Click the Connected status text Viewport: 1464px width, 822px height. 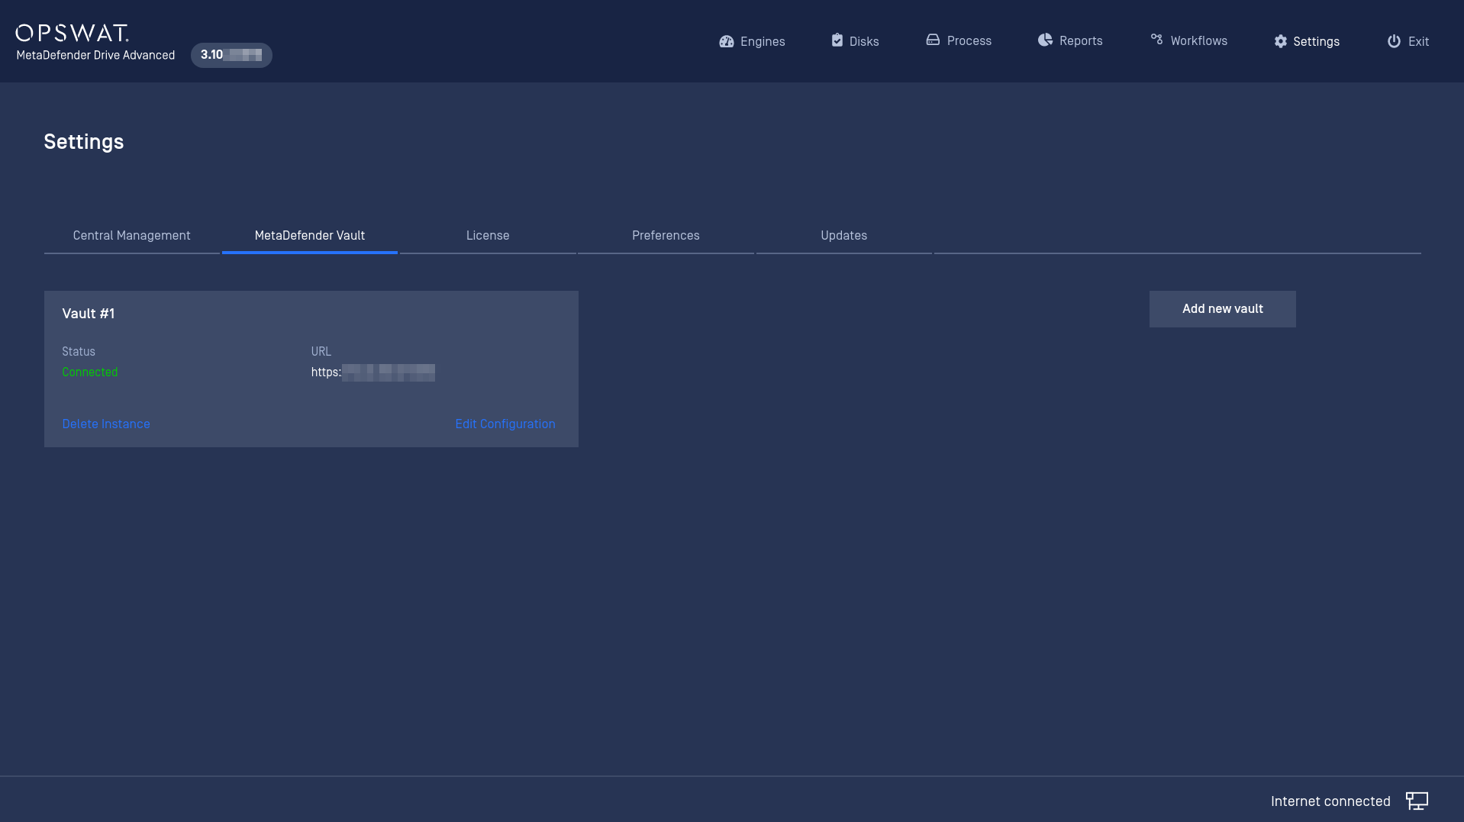point(90,372)
